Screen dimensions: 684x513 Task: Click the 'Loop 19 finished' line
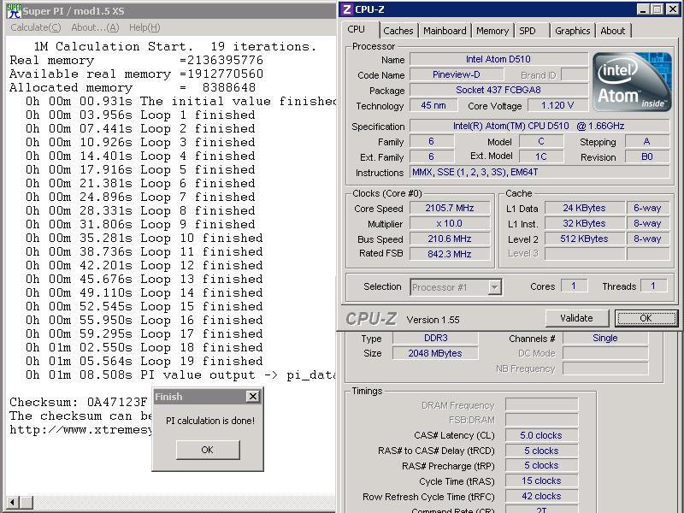click(144, 361)
